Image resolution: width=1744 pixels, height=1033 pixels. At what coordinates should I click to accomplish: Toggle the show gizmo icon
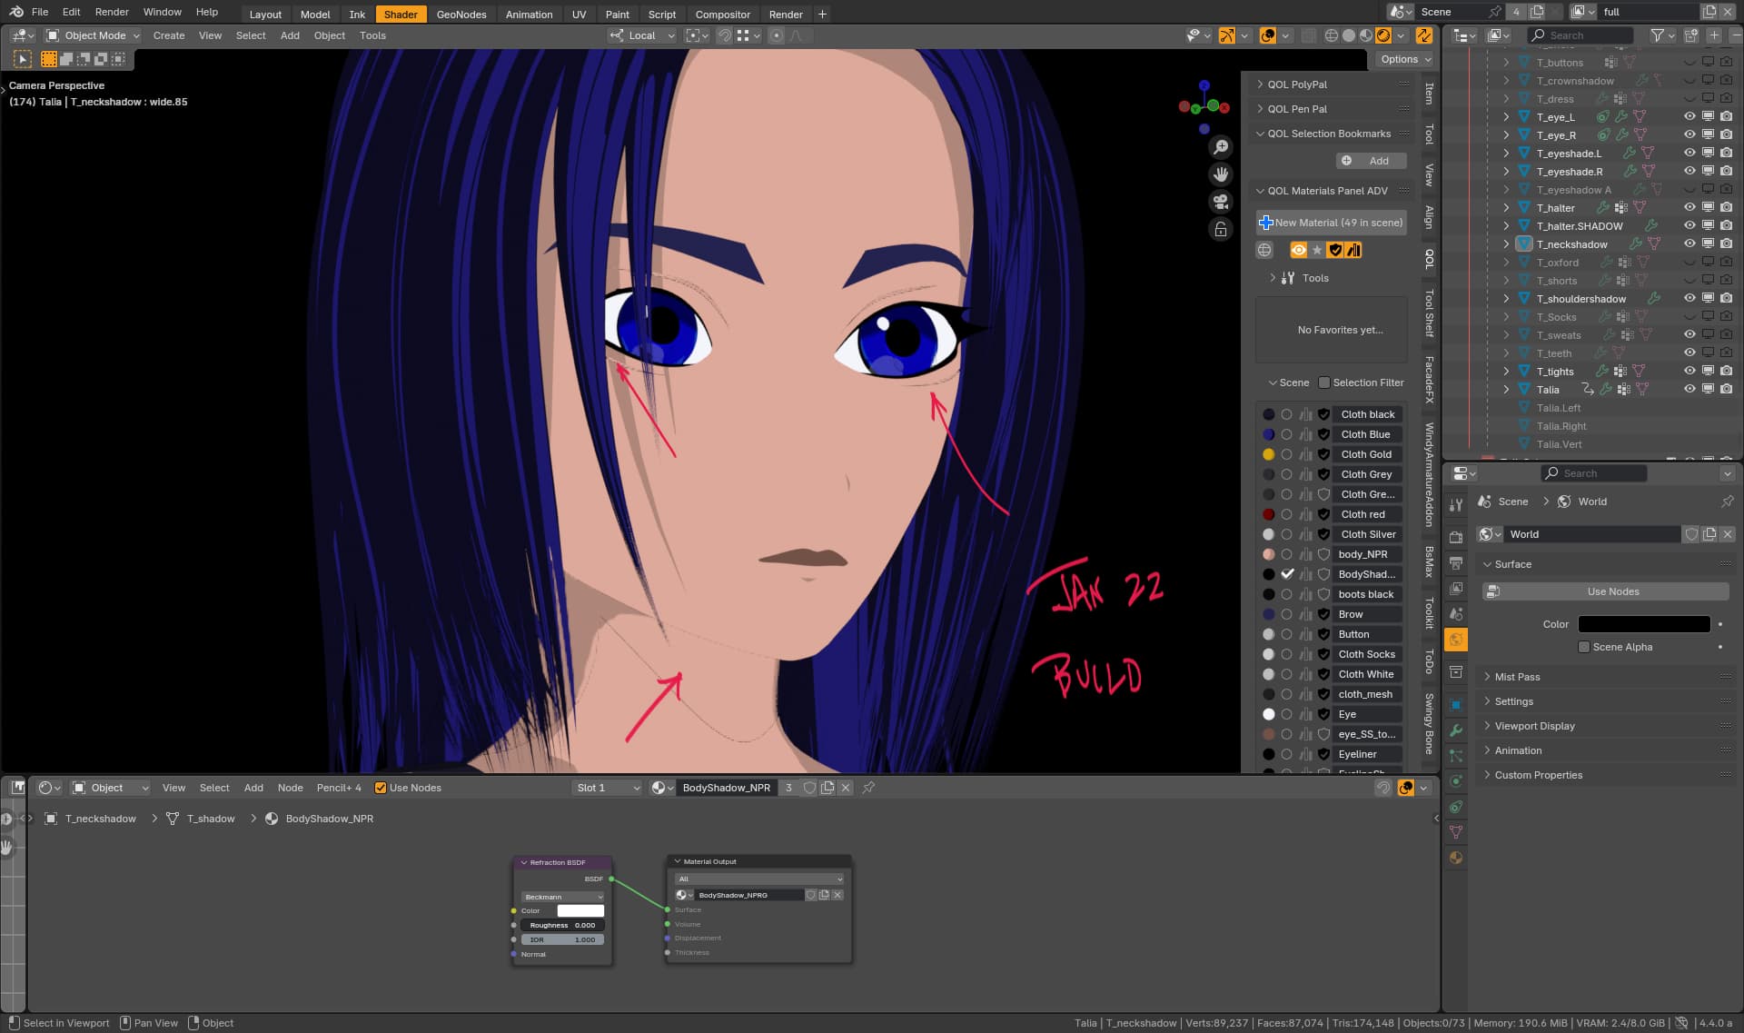pos(1226,35)
